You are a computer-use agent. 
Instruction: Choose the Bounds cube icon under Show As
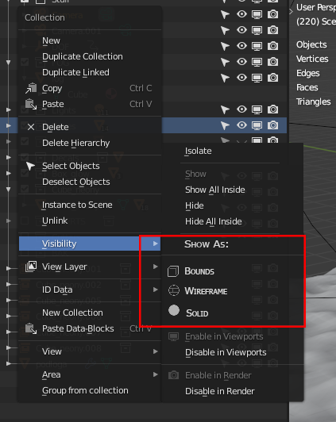pos(173,271)
